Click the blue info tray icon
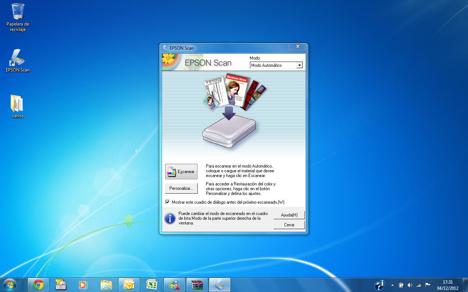 tap(380, 285)
